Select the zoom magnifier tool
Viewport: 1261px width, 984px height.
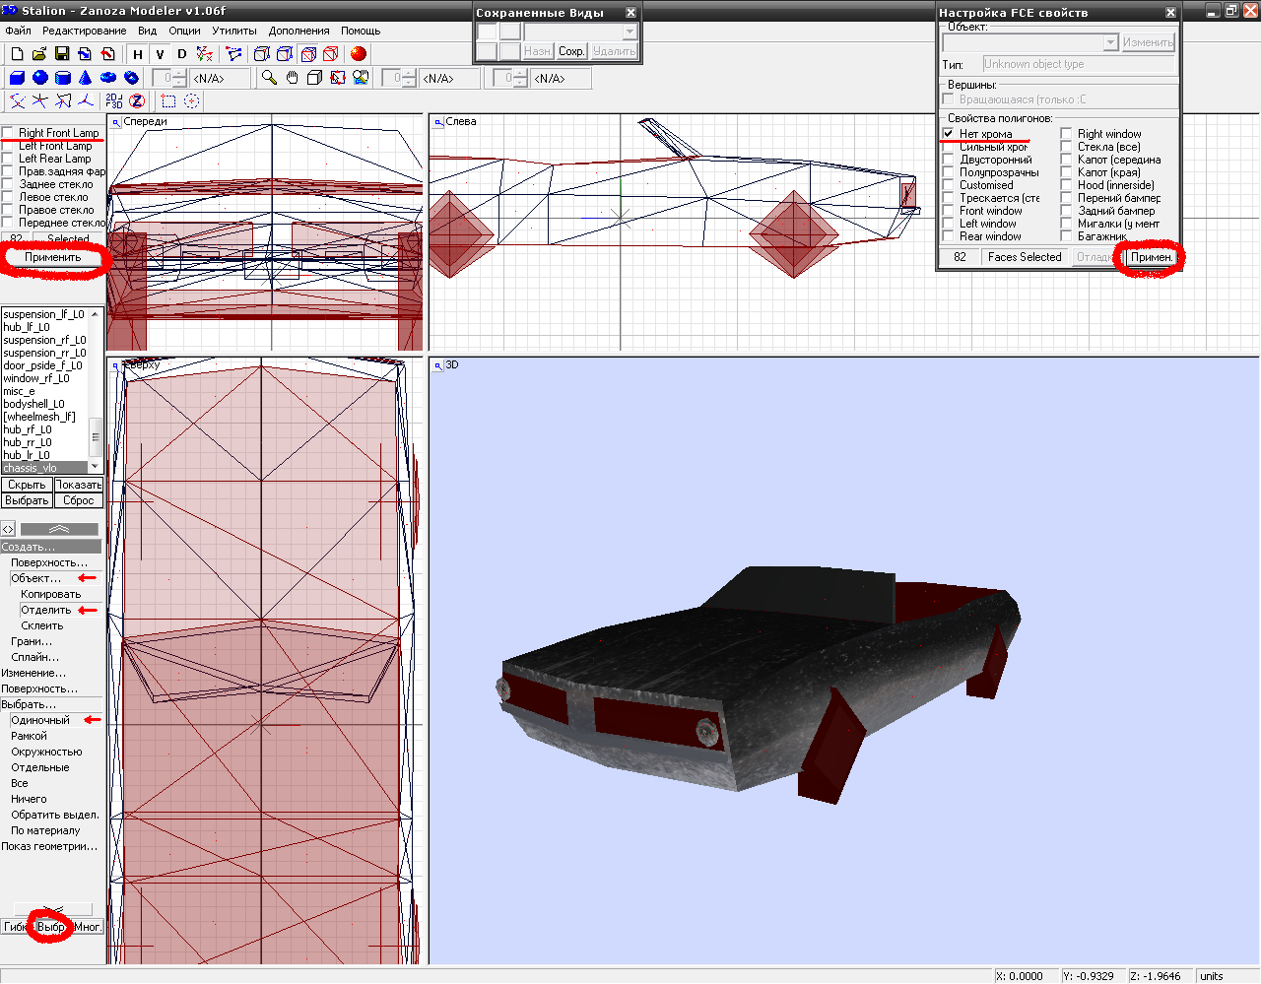(x=269, y=78)
